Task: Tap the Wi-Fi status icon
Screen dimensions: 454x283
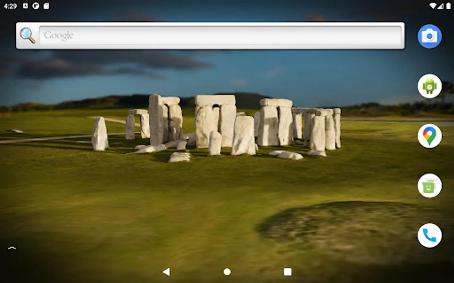Action: pyautogui.click(x=433, y=6)
